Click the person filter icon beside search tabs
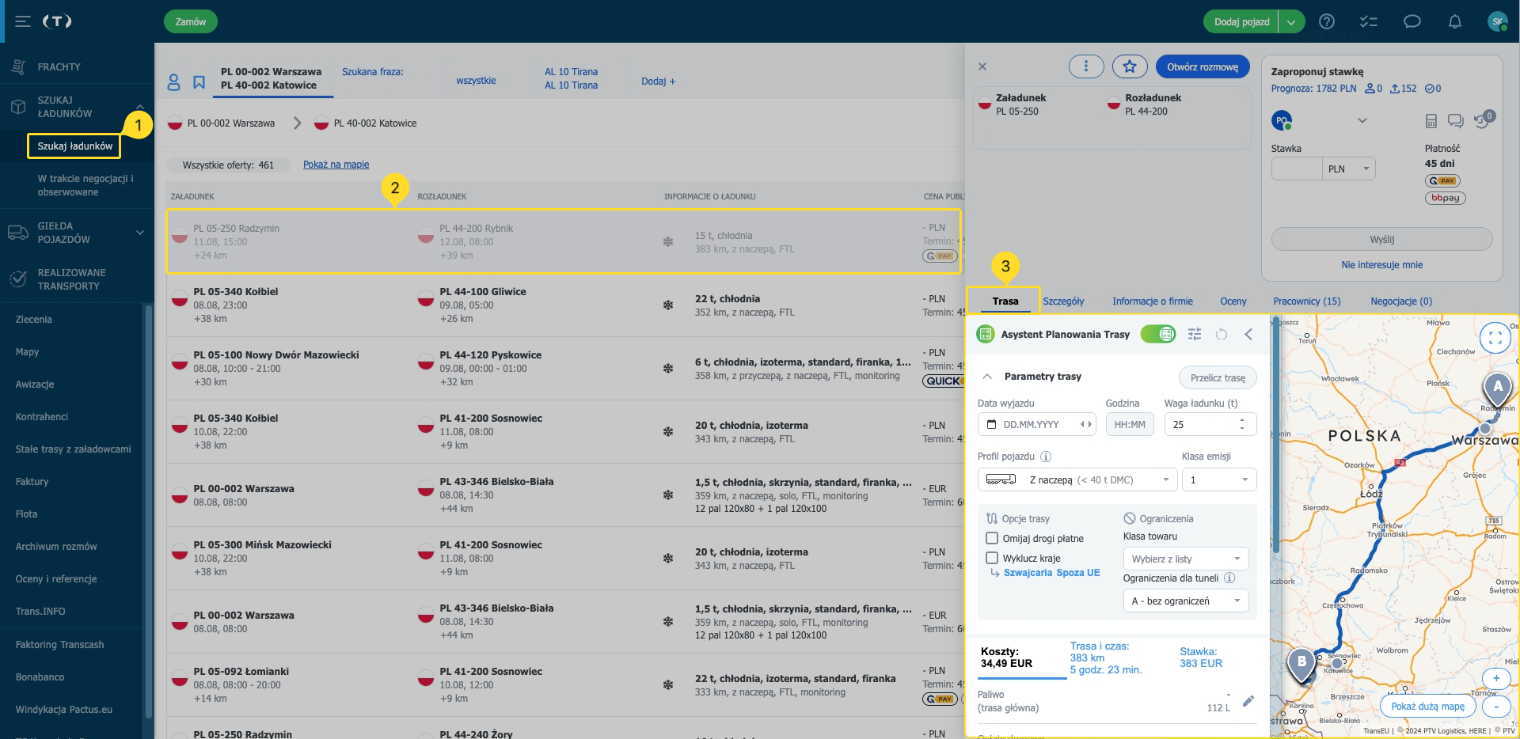This screenshot has width=1520, height=739. (173, 81)
